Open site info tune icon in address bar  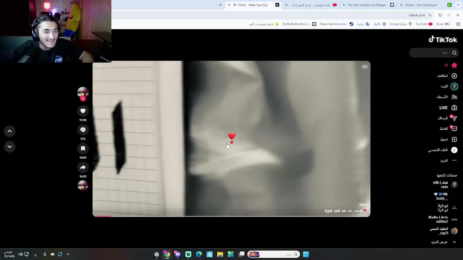[x=430, y=15]
